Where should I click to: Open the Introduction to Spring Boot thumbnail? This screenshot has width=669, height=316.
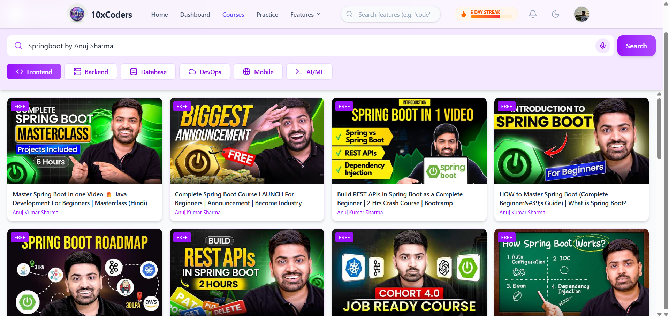coord(571,141)
